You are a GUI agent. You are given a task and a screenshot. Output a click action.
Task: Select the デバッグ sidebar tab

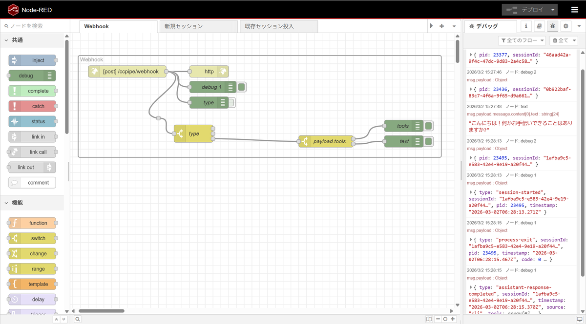tap(490, 26)
